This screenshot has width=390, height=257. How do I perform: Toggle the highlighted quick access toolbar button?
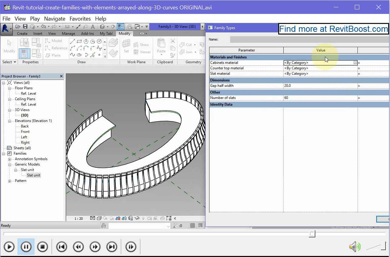[x=121, y=27]
